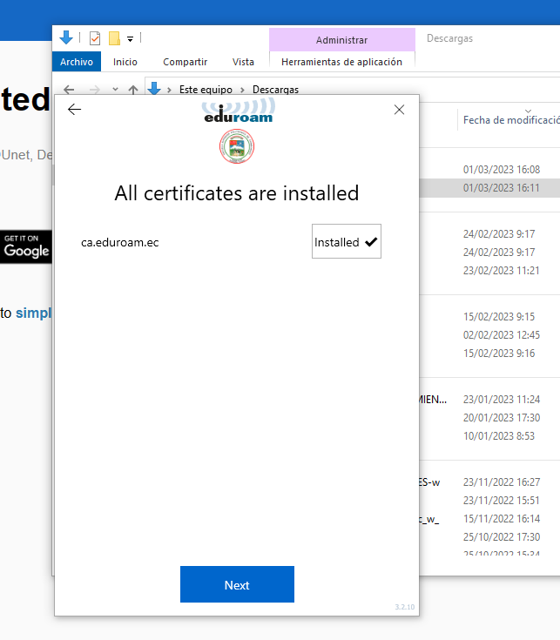The image size is (560, 640).
Task: Click the back arrow in eduroam installer
Action: (74, 110)
